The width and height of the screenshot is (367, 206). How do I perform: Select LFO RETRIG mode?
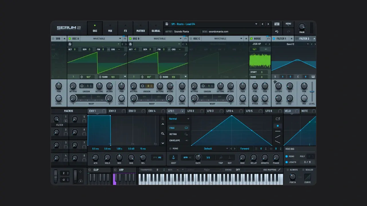(179, 134)
